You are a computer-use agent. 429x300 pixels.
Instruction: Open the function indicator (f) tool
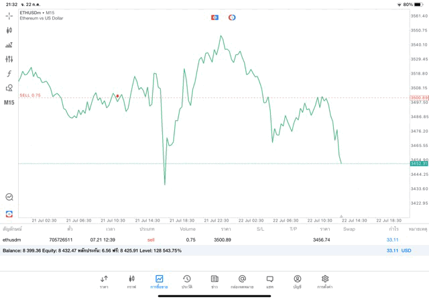[x=9, y=74]
